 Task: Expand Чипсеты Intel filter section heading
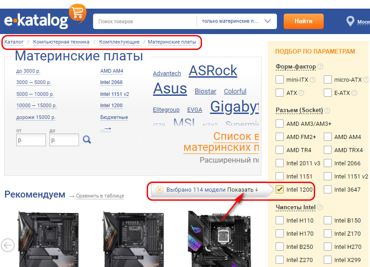(296, 207)
